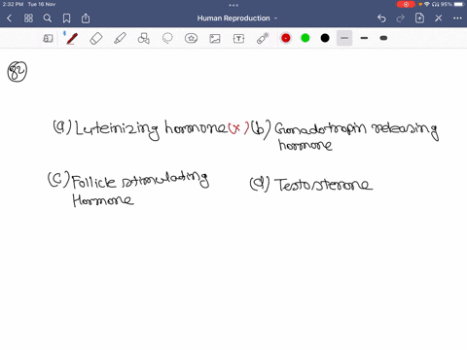Toggle the read-only mode tool

[48, 39]
